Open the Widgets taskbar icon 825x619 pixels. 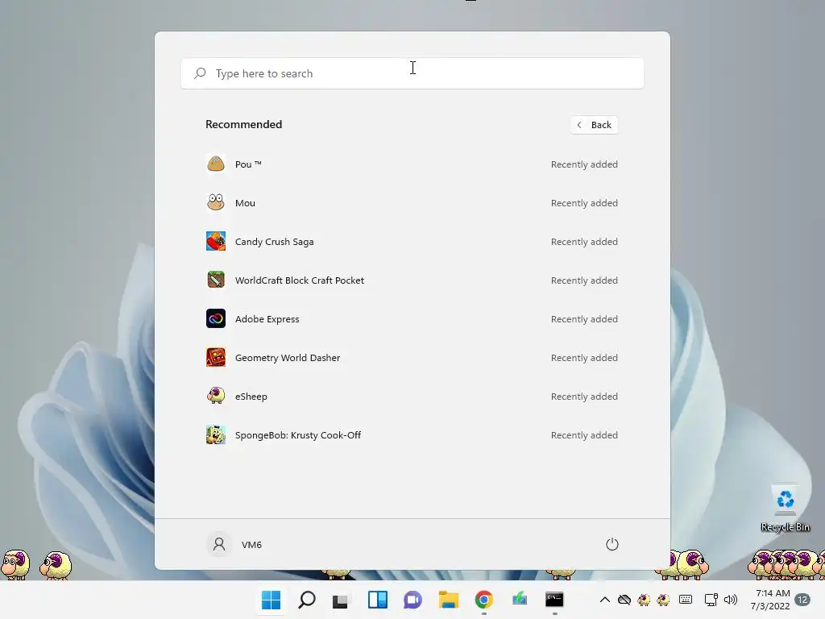tap(378, 600)
